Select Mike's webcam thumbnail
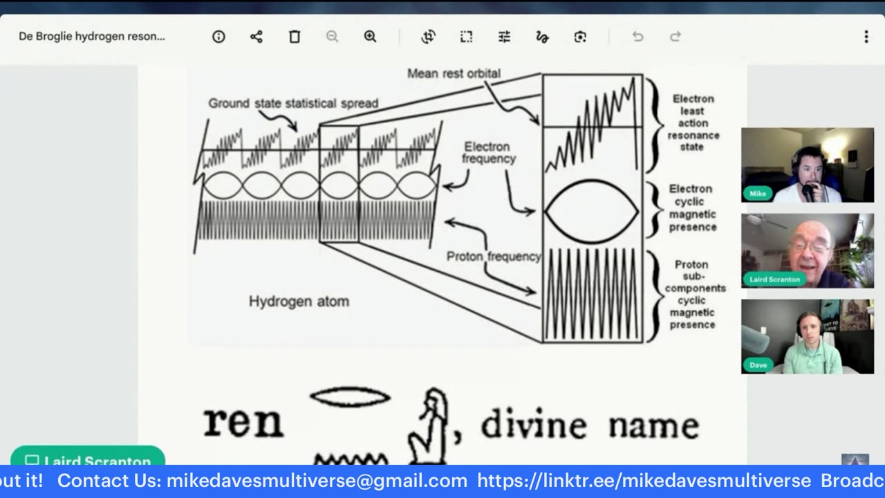The height and width of the screenshot is (498, 885). point(808,165)
